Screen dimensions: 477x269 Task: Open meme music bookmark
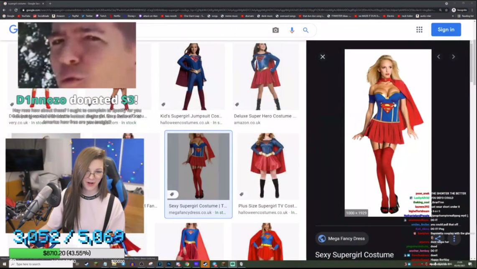pos(230,16)
